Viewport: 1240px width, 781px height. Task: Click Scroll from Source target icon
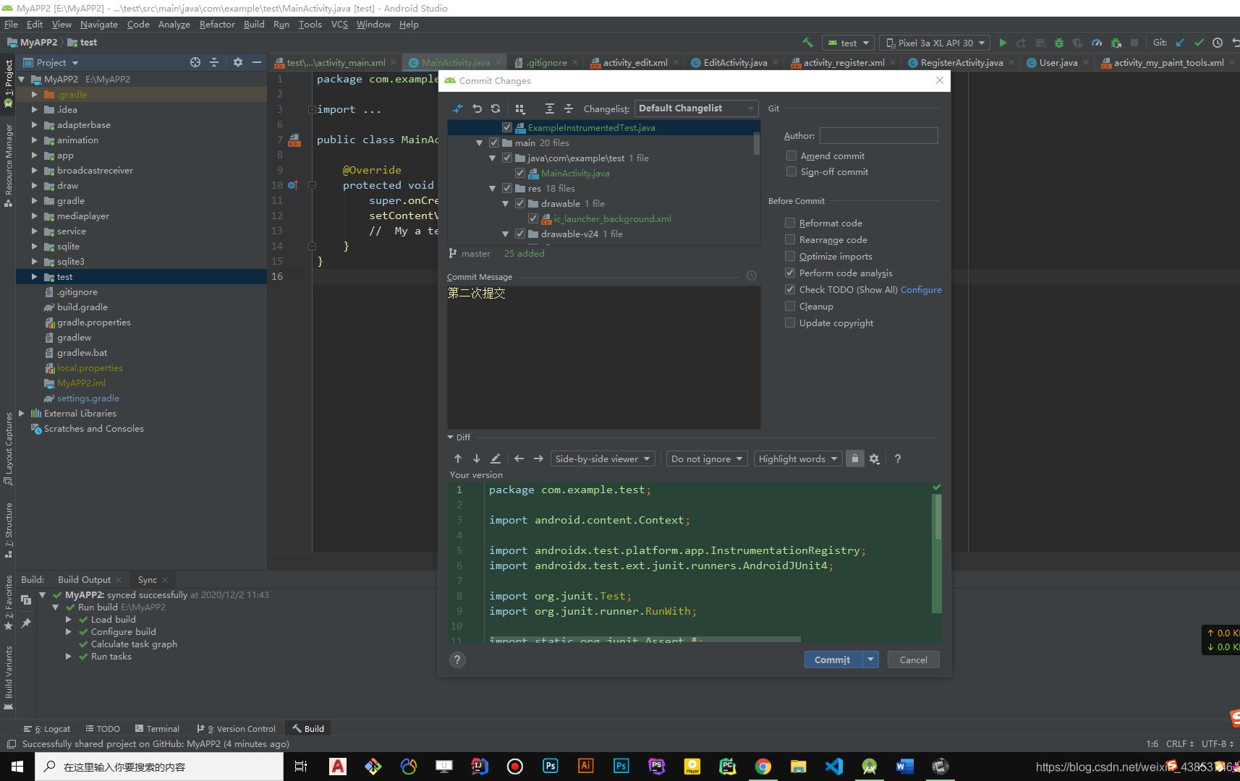tap(195, 62)
